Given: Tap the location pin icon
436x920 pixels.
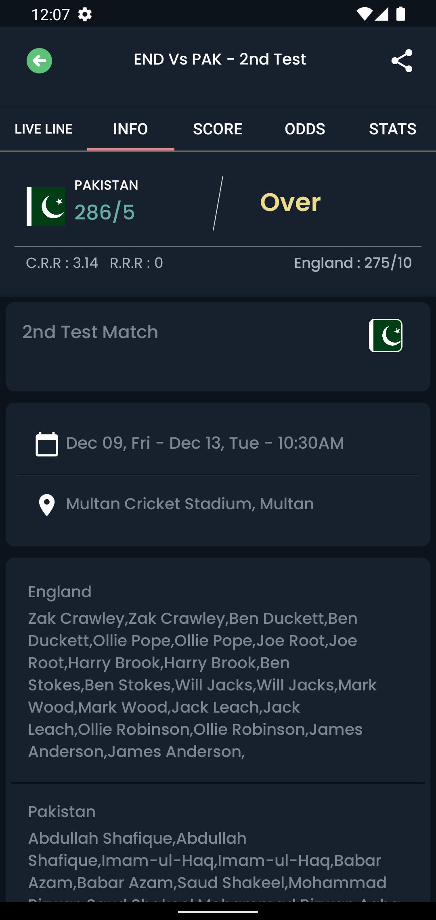Looking at the screenshot, I should pyautogui.click(x=47, y=505).
